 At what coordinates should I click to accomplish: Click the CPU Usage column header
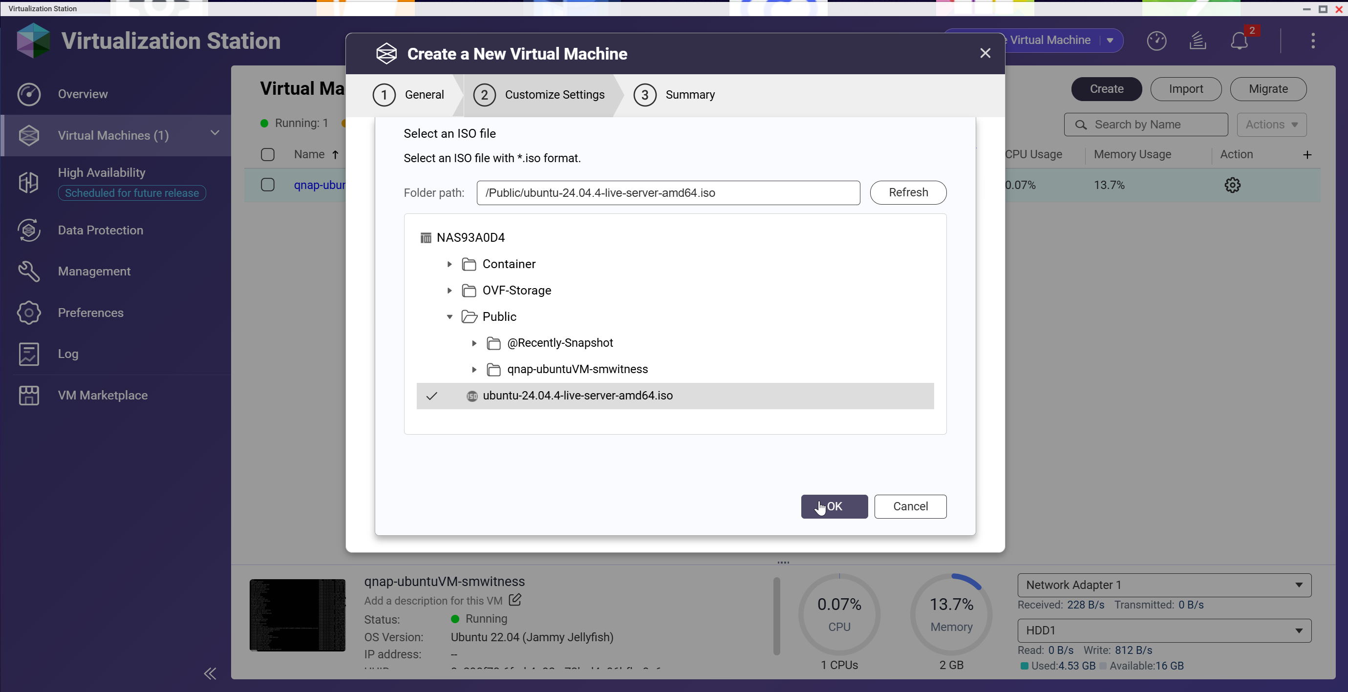(x=1033, y=154)
